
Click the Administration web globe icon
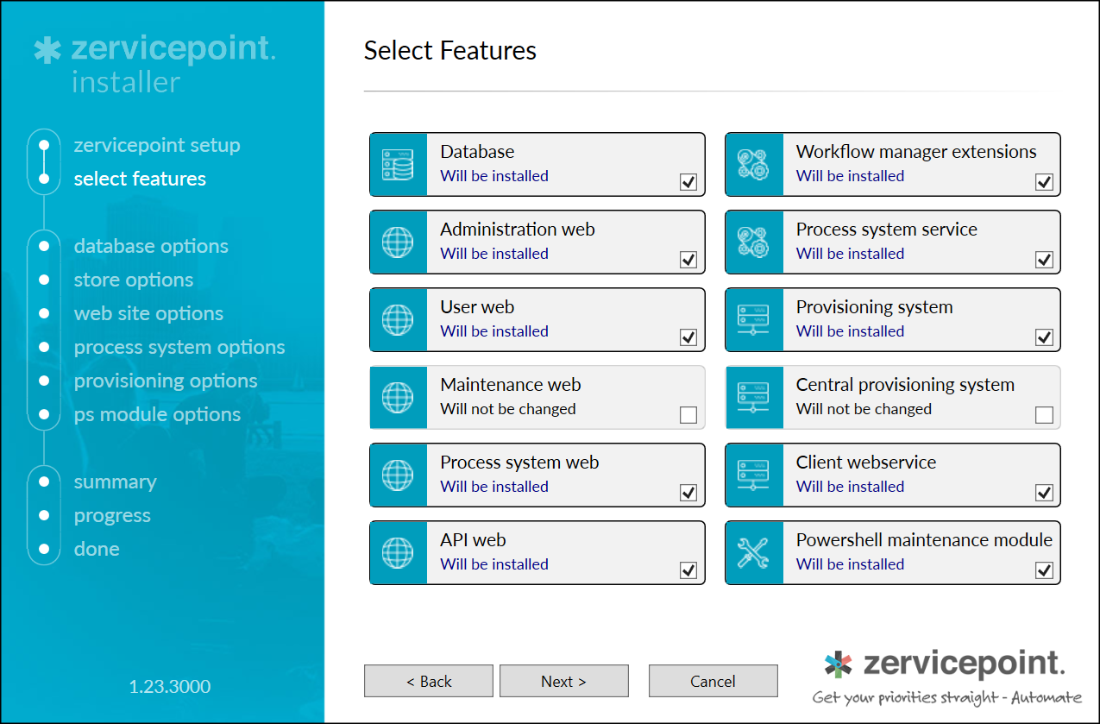click(x=399, y=242)
